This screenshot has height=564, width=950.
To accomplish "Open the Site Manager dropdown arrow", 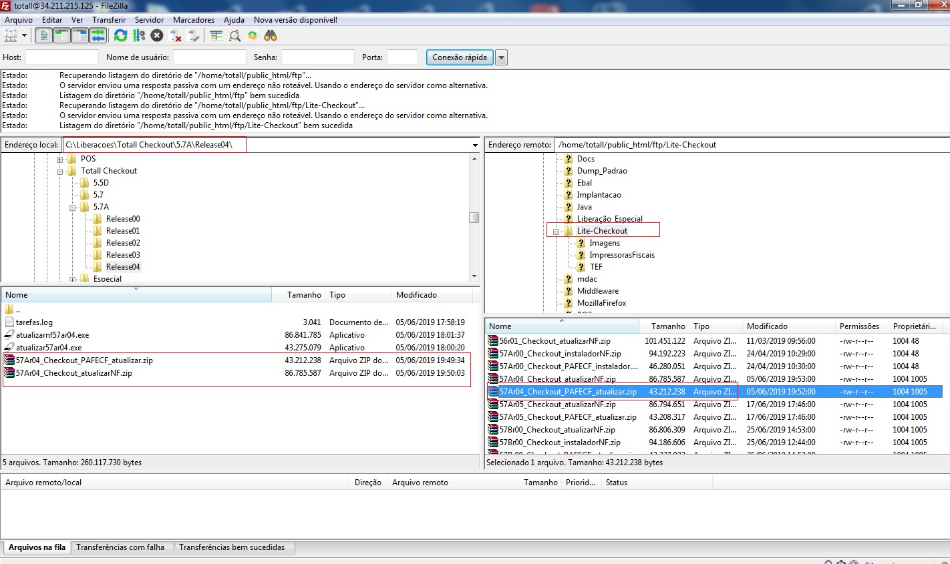I will (x=25, y=35).
